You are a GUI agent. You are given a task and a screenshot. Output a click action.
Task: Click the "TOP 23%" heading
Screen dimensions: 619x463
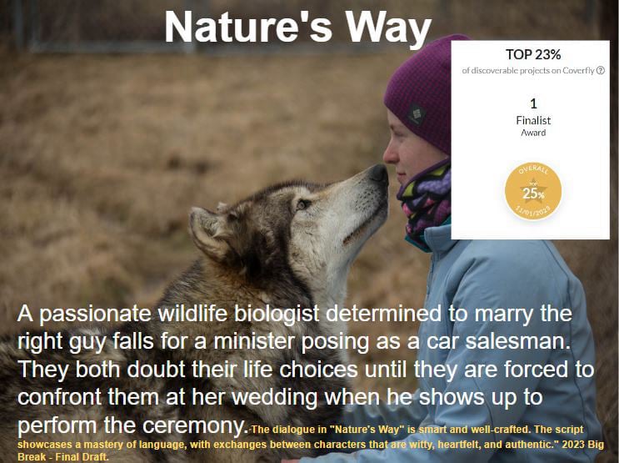(533, 54)
